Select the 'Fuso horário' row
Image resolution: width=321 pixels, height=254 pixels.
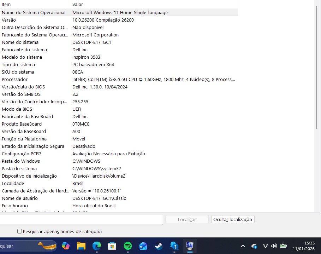(119, 206)
